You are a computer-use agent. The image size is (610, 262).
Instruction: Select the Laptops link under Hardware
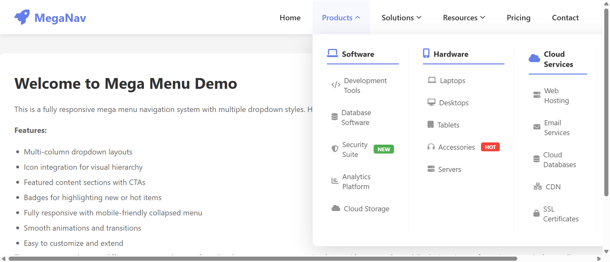pos(452,81)
